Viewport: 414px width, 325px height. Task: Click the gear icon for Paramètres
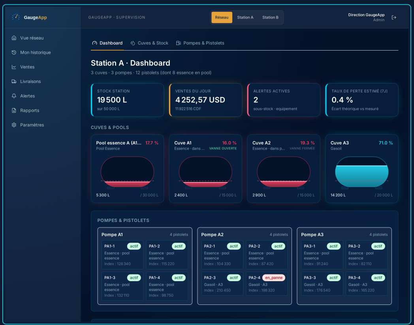14,125
